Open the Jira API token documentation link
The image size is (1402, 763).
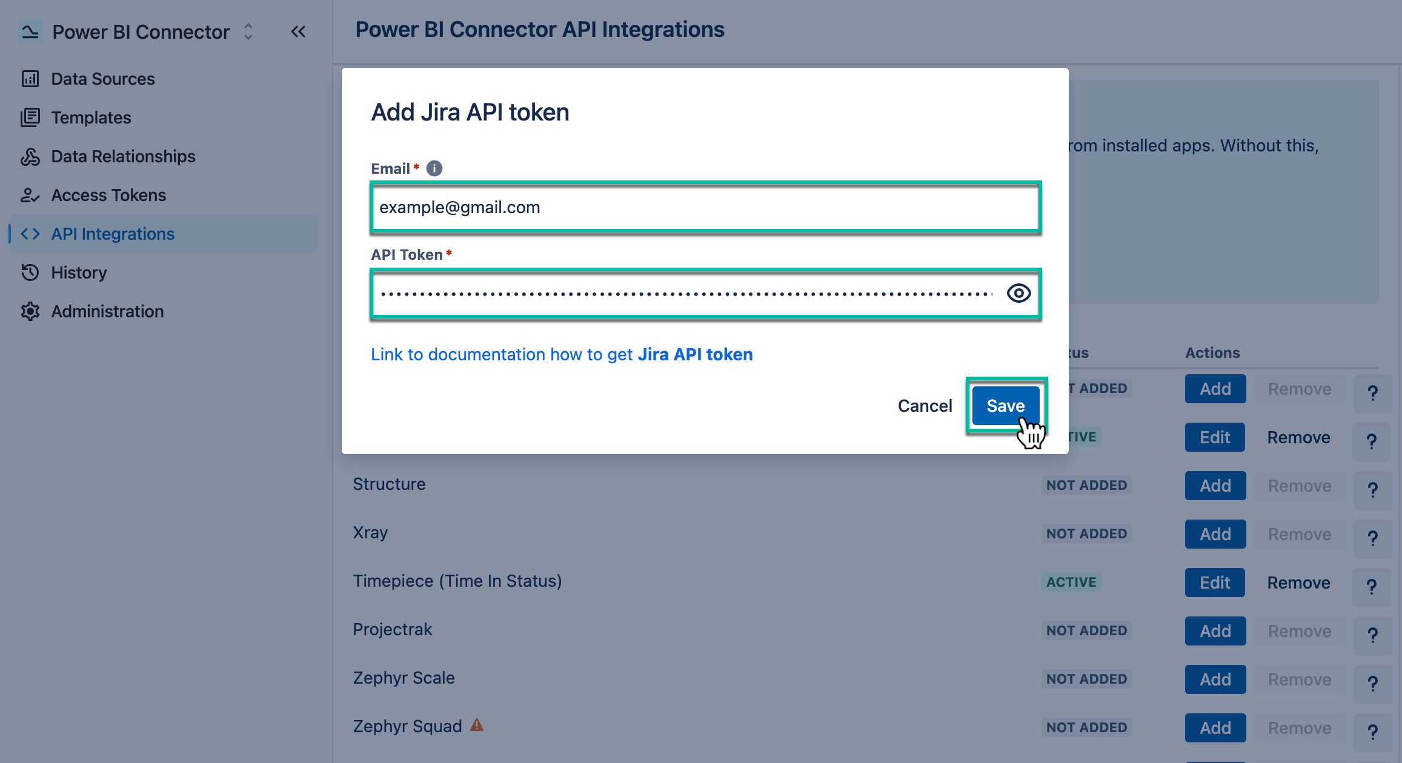point(561,354)
